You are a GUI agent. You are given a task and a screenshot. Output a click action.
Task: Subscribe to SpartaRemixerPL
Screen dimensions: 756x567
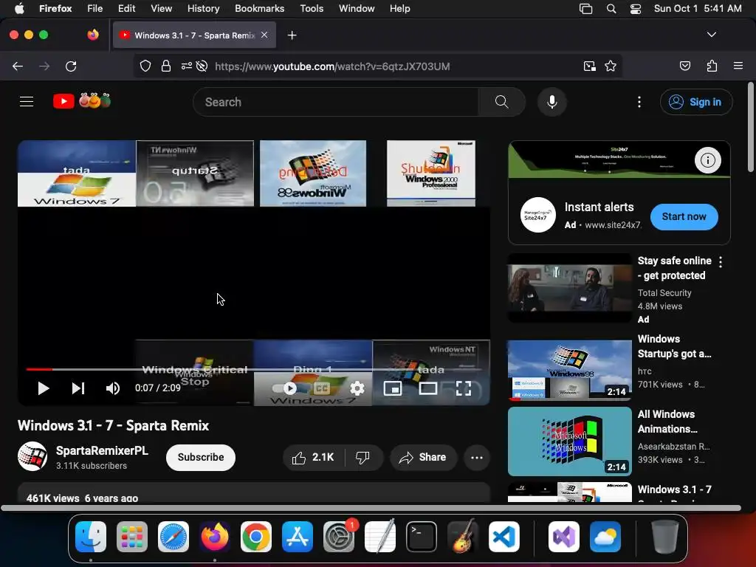[x=201, y=457]
